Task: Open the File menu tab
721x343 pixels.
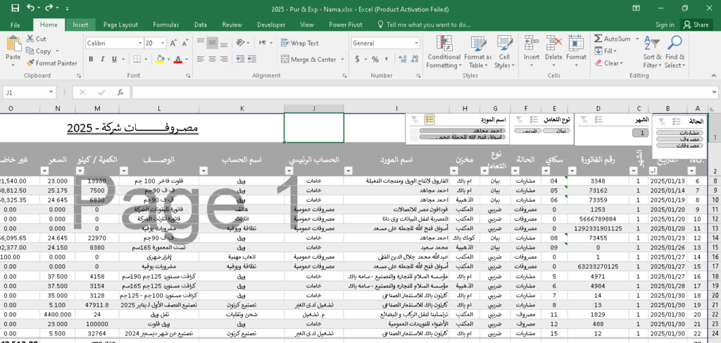Action: pyautogui.click(x=15, y=25)
